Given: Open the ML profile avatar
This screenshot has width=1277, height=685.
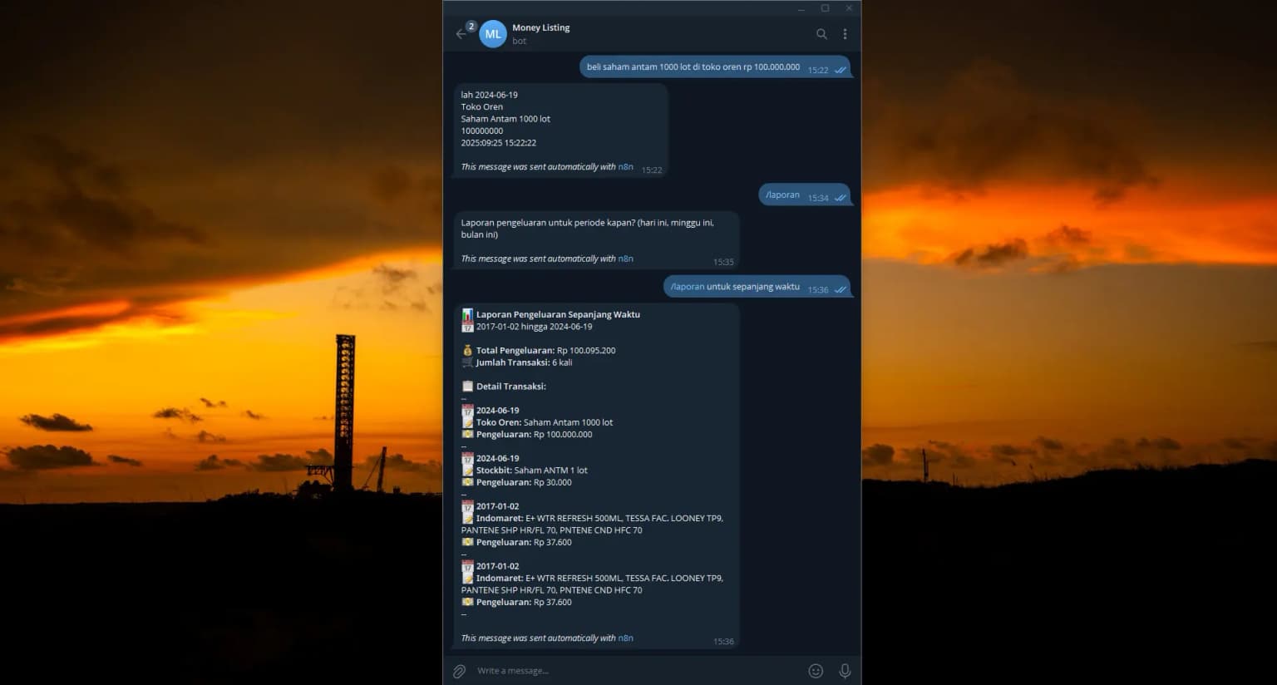Looking at the screenshot, I should coord(493,34).
